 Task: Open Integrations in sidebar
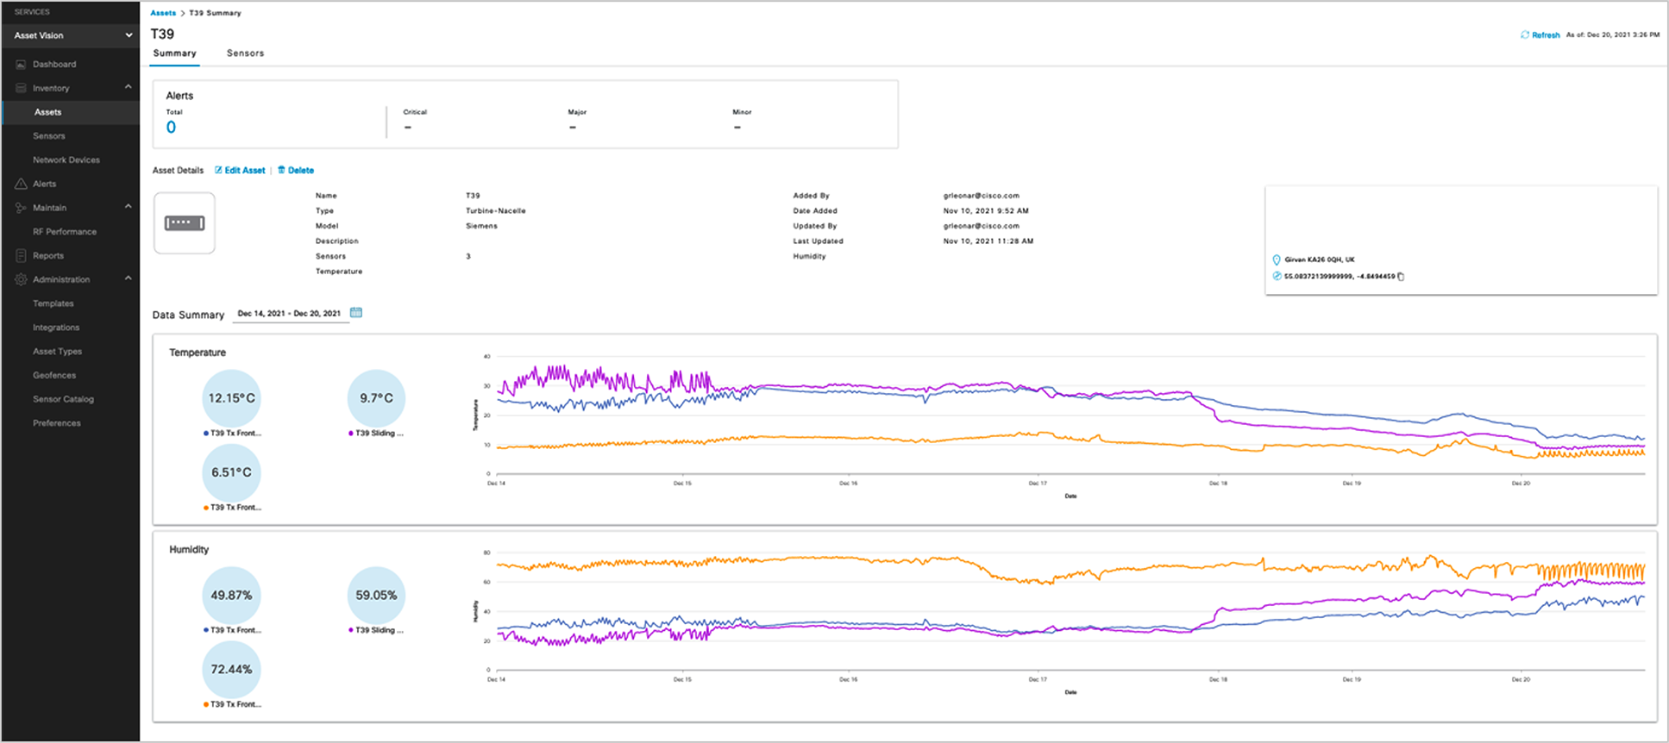56,328
